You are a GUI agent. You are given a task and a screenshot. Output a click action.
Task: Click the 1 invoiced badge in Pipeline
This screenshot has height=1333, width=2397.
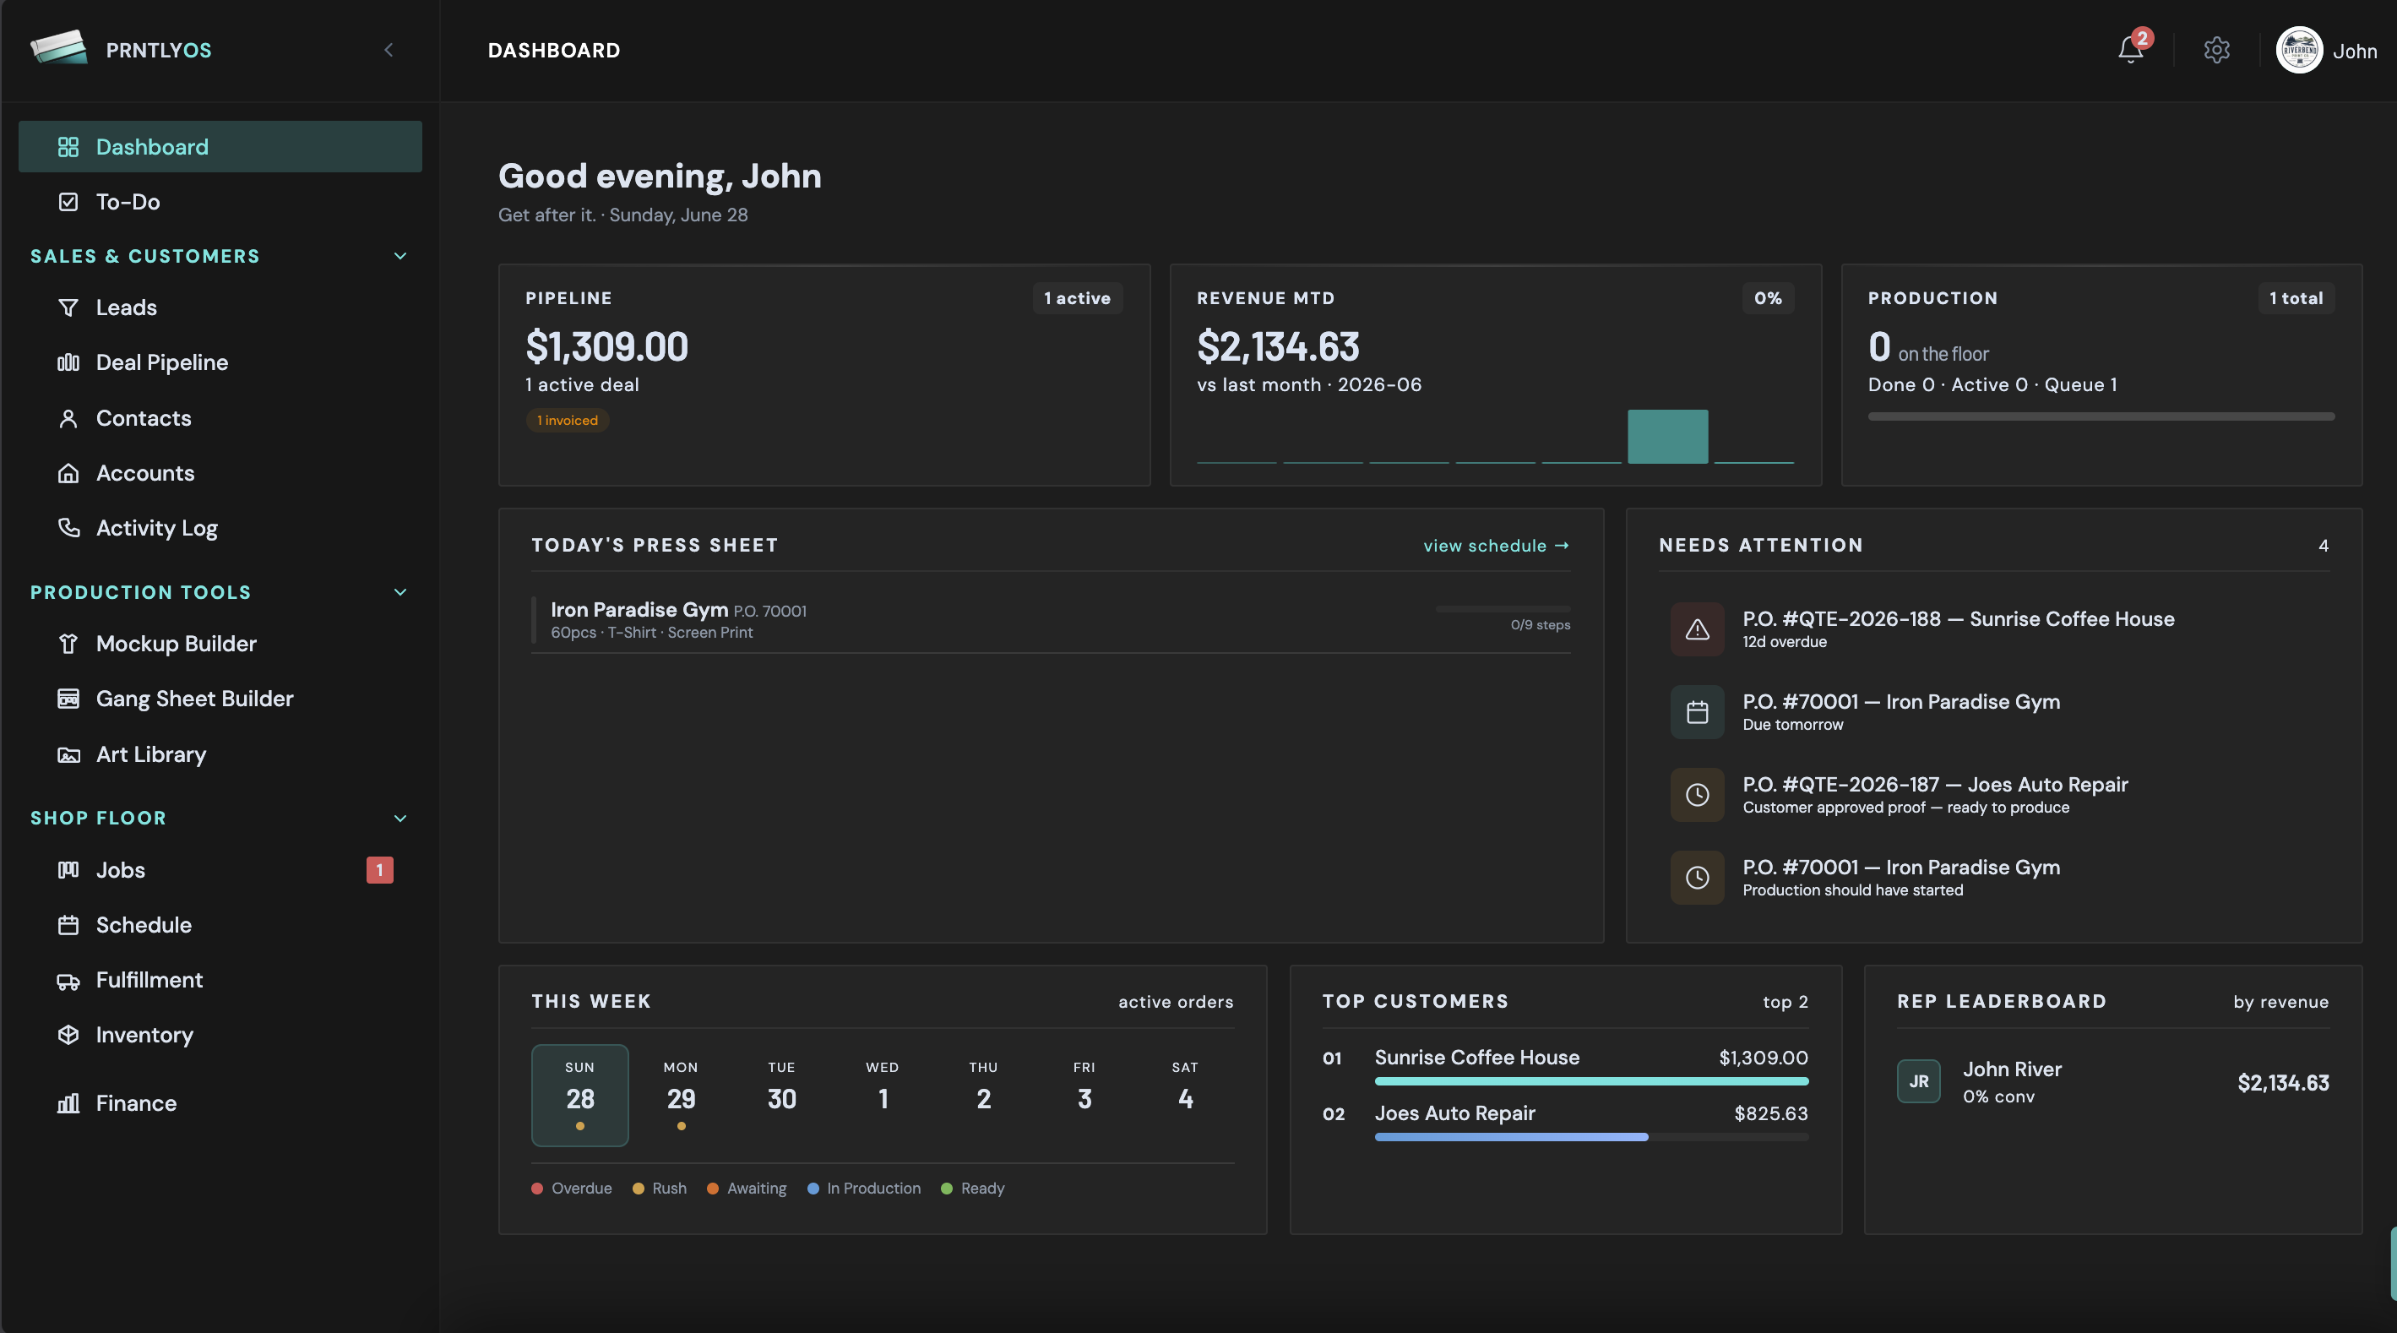point(568,421)
